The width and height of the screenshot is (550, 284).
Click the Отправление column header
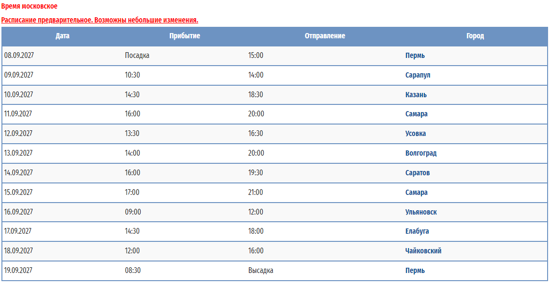coord(325,36)
